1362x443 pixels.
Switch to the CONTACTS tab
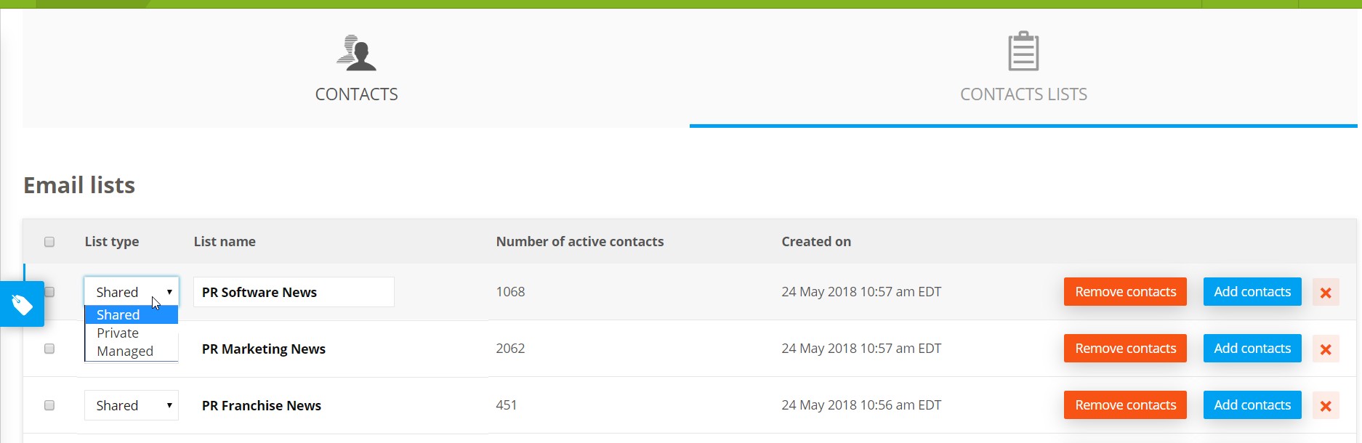pos(356,94)
